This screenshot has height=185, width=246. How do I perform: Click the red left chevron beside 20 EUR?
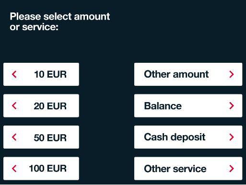(14, 106)
